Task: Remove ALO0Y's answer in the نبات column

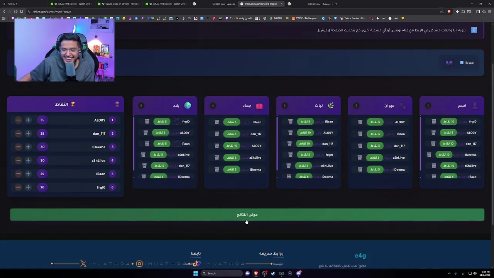Action: (x=290, y=133)
